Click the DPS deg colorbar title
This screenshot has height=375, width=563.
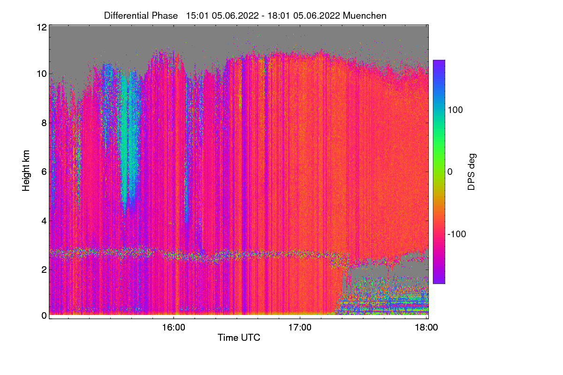[x=472, y=172]
